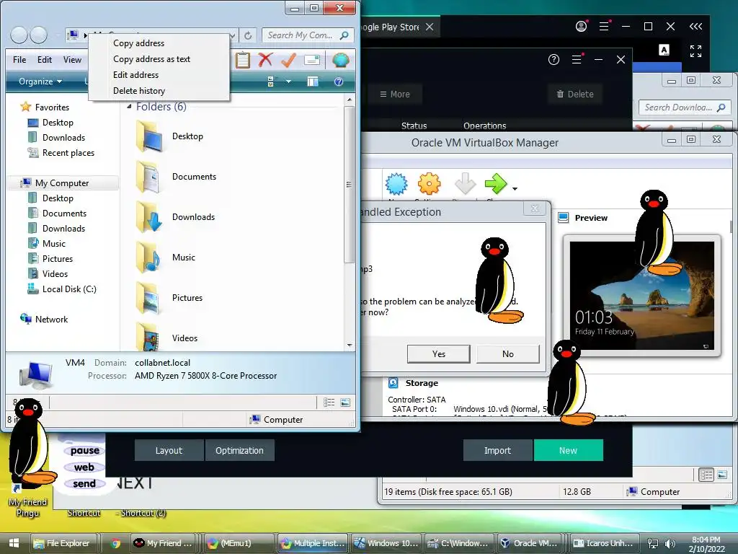Screen dimensions: 738x554
Task: Collapse MEmu sidebar with triple chevron
Action: point(695,27)
